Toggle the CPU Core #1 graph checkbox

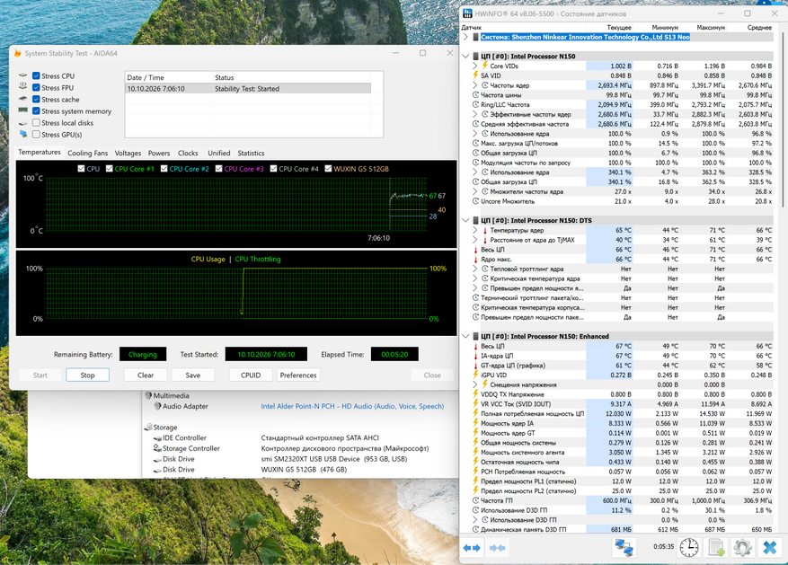(x=109, y=169)
